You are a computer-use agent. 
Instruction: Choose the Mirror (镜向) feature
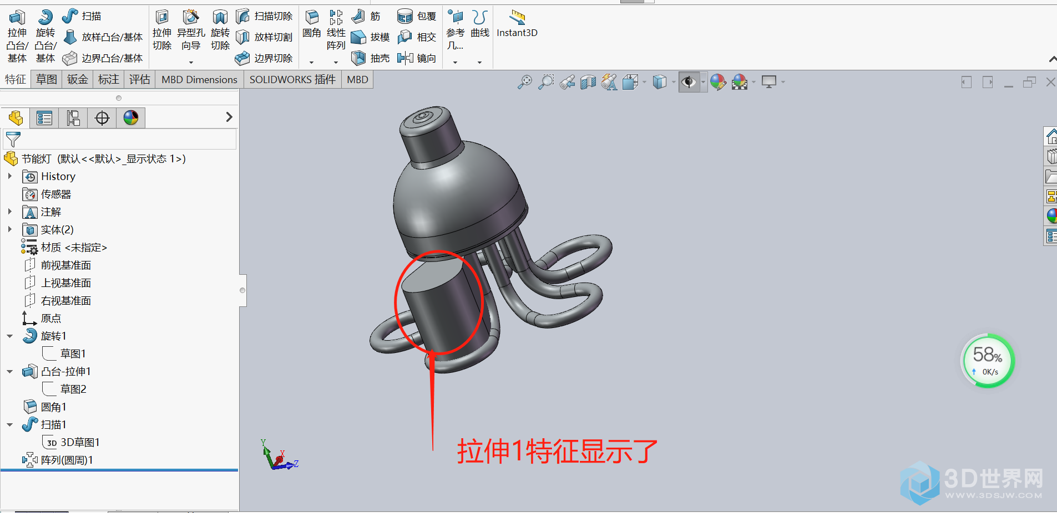click(x=417, y=58)
